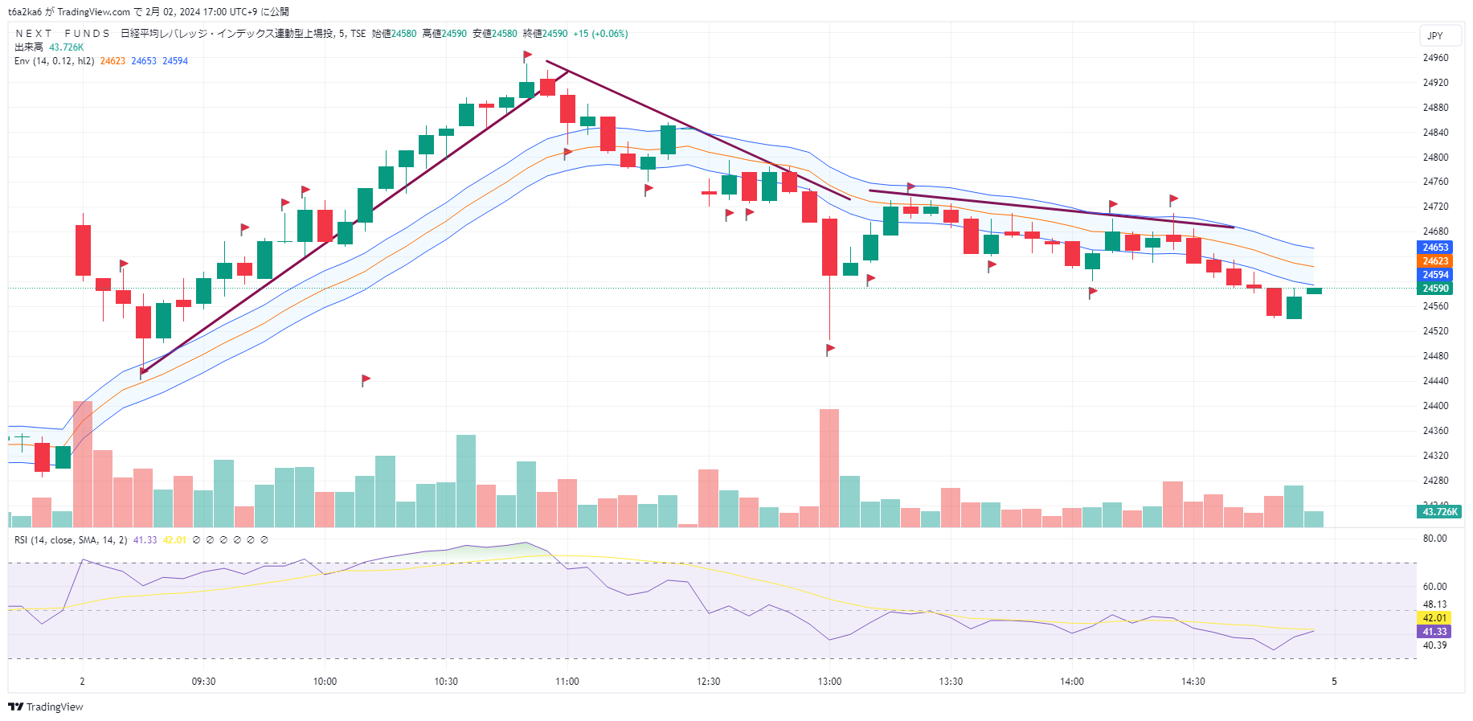This screenshot has height=721, width=1473.
Task: Click the red flag above the session high candle
Action: [x=527, y=55]
